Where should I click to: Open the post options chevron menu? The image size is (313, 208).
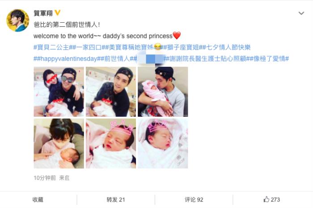pyautogui.click(x=301, y=13)
